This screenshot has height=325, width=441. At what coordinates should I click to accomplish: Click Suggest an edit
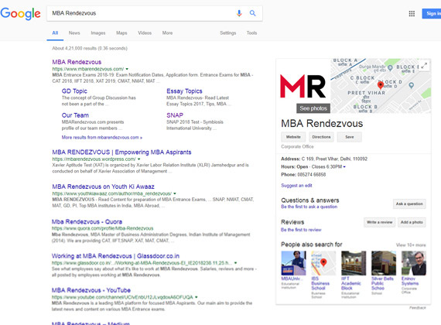tap(296, 186)
